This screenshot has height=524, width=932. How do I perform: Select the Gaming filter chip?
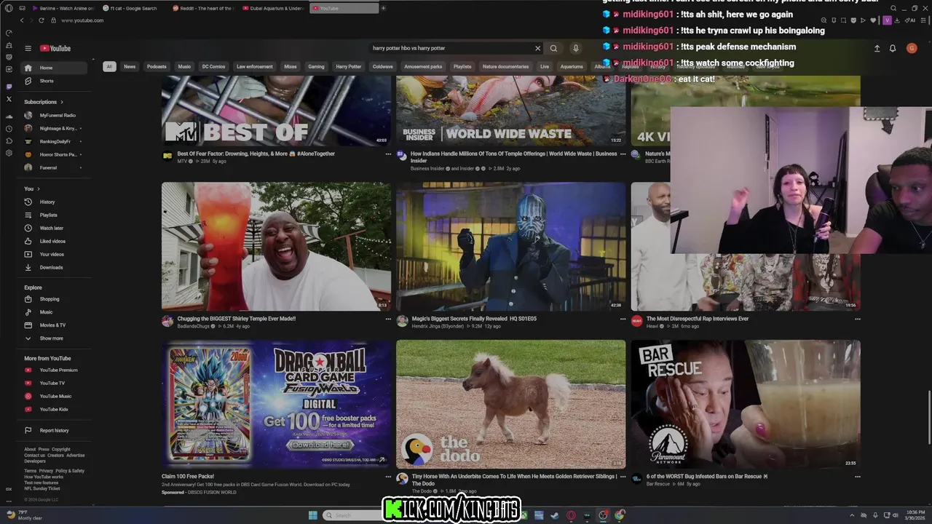[x=316, y=66]
